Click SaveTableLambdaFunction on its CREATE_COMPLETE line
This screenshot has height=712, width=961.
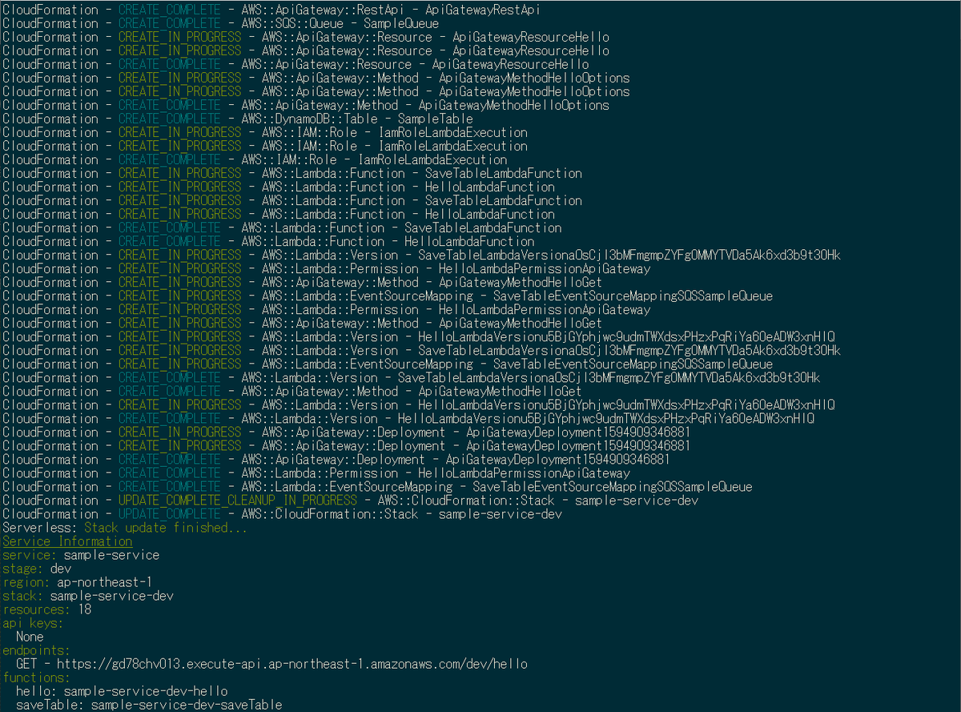pyautogui.click(x=483, y=227)
